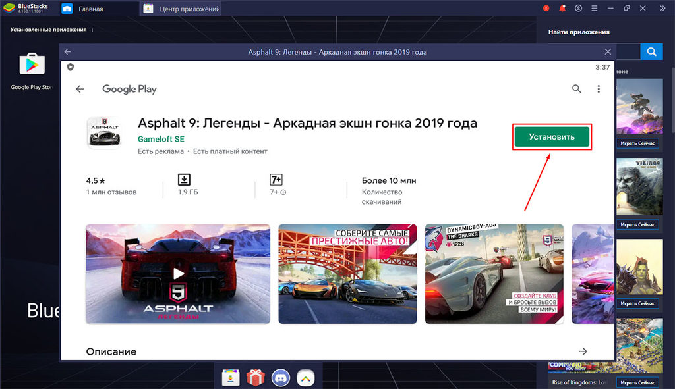Click the 7+ age rating icon
The image size is (675, 389).
pos(276,179)
